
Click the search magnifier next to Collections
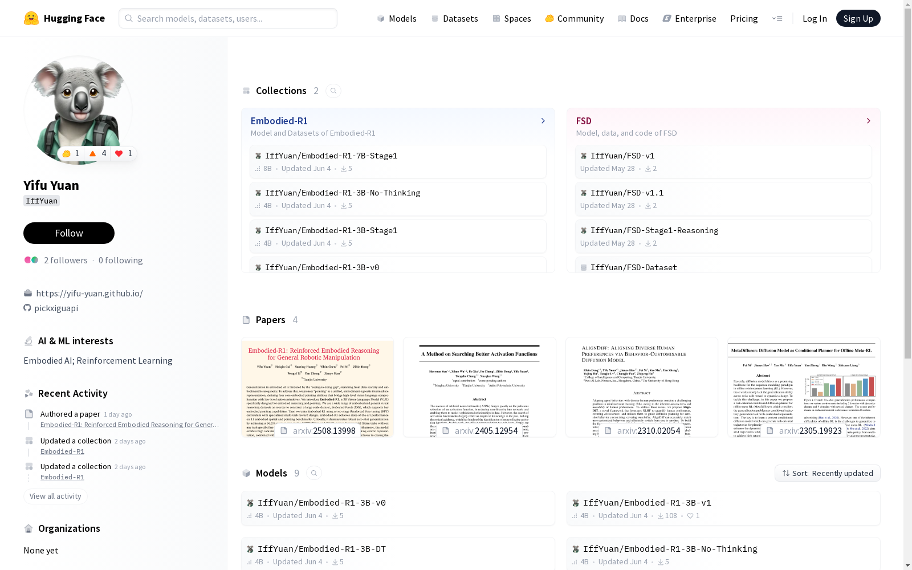click(x=333, y=91)
